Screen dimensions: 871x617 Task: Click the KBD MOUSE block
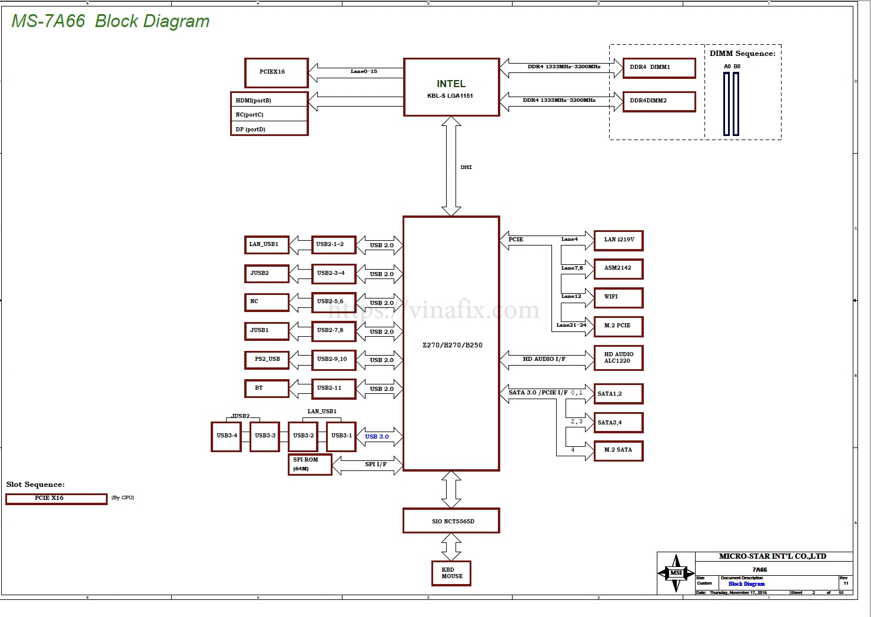click(451, 573)
